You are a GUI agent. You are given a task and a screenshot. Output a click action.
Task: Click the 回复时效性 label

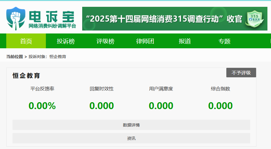[102, 89]
